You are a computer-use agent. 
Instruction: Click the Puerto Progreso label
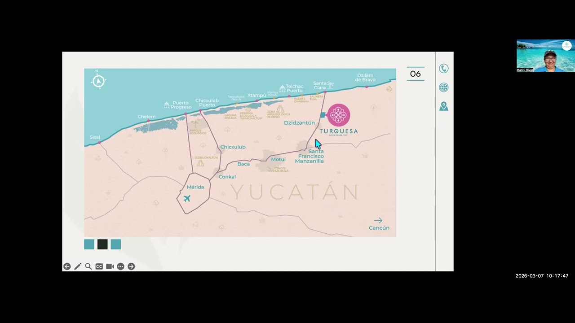pyautogui.click(x=181, y=105)
